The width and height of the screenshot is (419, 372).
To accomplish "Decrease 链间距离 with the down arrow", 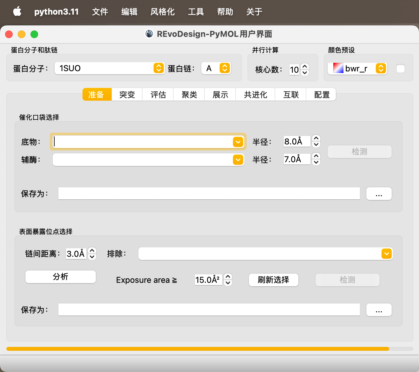I will 92,257.
